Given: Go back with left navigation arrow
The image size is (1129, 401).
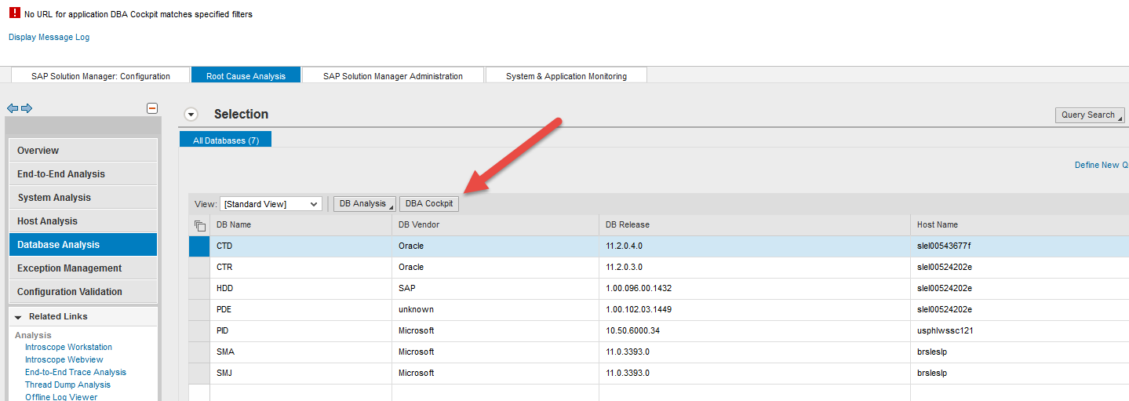Looking at the screenshot, I should coord(13,108).
